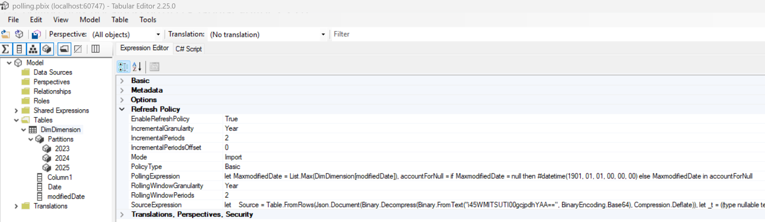The width and height of the screenshot is (765, 222).
Task: Toggle the show hierarchies filter button
Action: coord(33,49)
